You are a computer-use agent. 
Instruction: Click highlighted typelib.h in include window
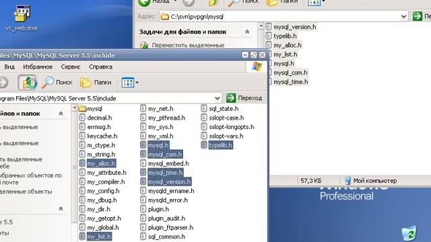[217, 145]
